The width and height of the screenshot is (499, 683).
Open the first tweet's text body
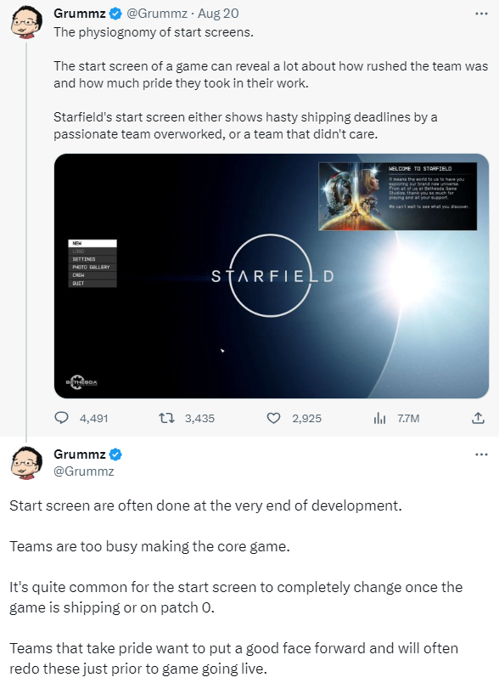(271, 83)
